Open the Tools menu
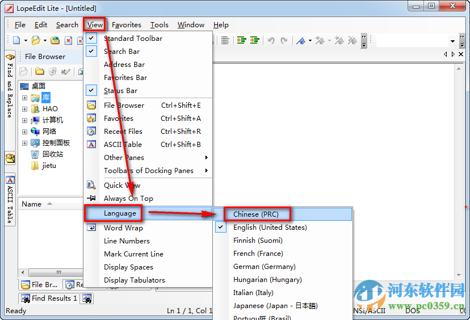 click(160, 25)
